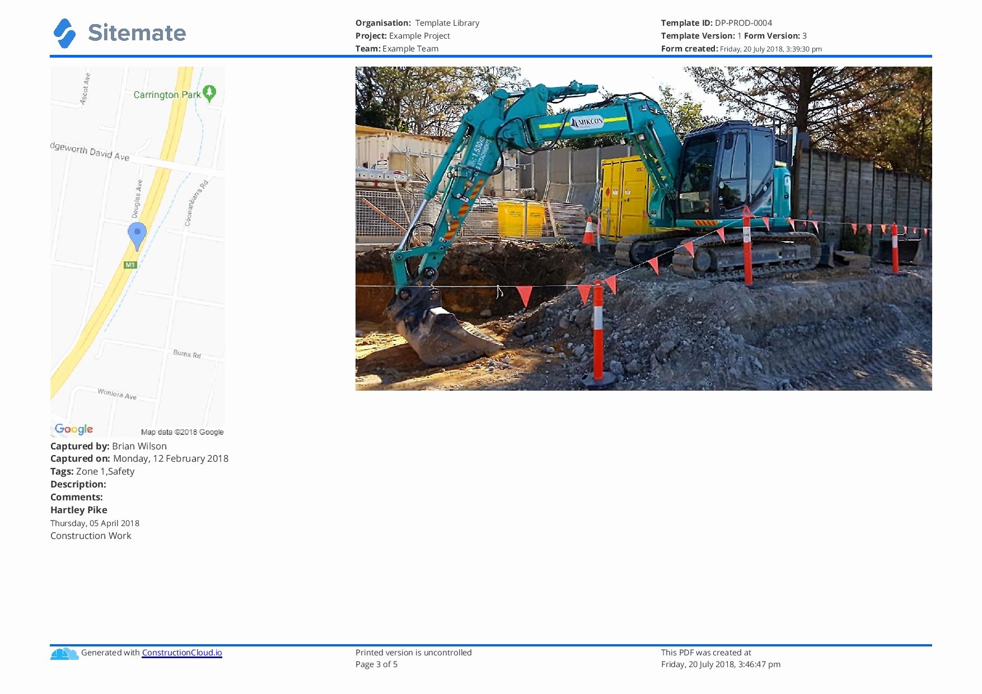
Task: Select the commenter name Hartley Pike
Action: point(79,510)
